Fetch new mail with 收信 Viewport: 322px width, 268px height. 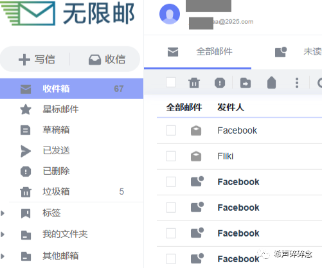(x=107, y=59)
